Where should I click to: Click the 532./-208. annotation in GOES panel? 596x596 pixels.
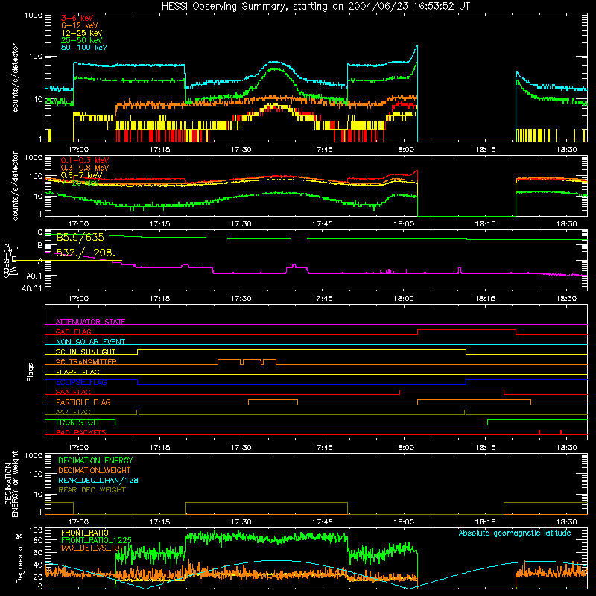(86, 252)
